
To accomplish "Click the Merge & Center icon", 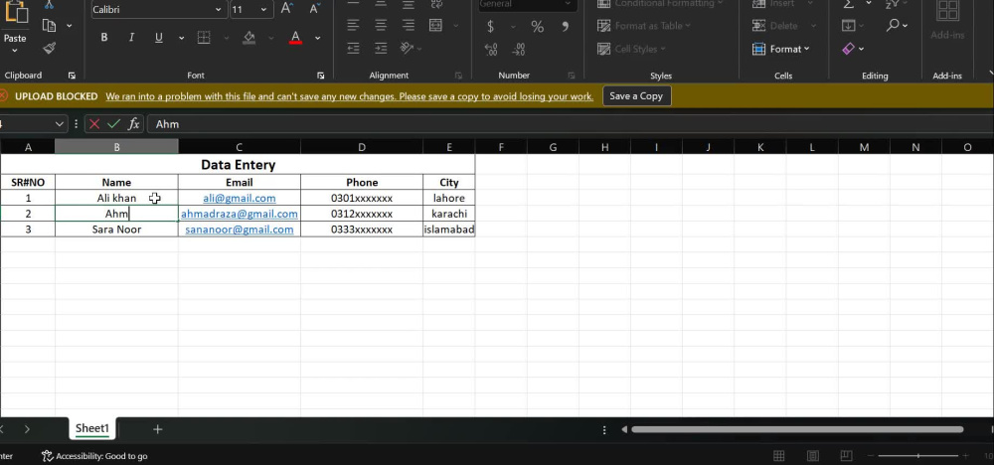I will pyautogui.click(x=435, y=26).
